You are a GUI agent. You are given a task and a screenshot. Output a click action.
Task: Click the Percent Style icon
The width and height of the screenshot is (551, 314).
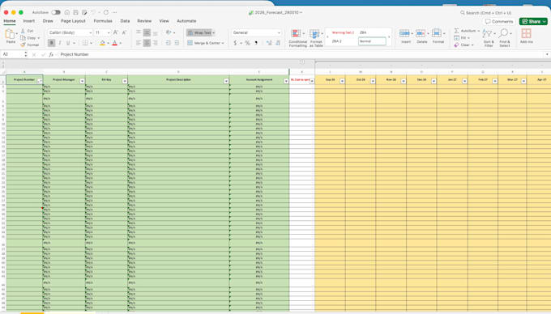[247, 43]
